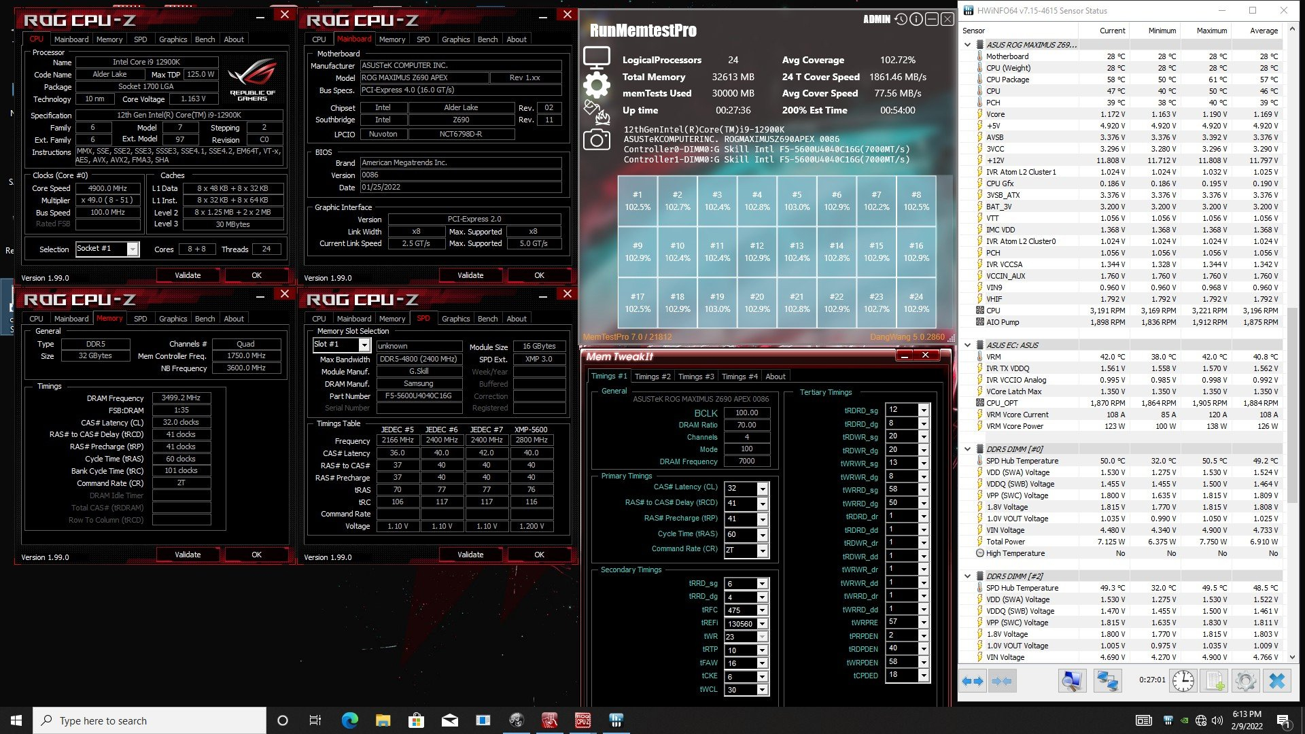Click the RunMemtestPro monitor icon

click(596, 58)
